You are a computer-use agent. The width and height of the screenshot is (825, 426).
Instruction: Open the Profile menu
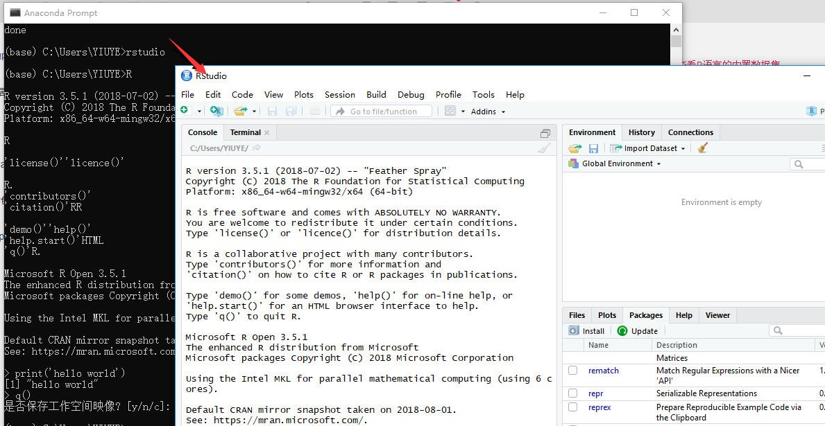448,94
